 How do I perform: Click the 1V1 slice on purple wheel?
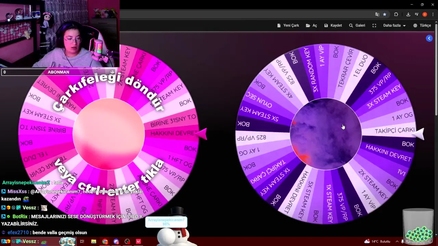[401, 172]
